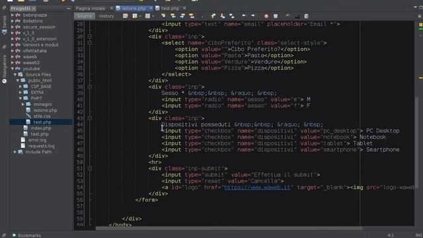
Task: Show opened documents list dropdown
Action: point(416,7)
